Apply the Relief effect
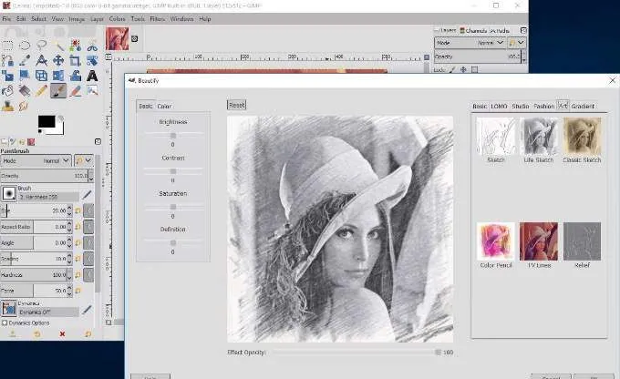Image resolution: width=620 pixels, height=379 pixels. click(582, 245)
